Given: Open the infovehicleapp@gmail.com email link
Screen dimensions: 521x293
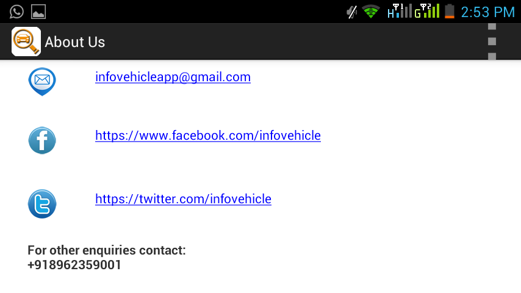Looking at the screenshot, I should click(173, 77).
